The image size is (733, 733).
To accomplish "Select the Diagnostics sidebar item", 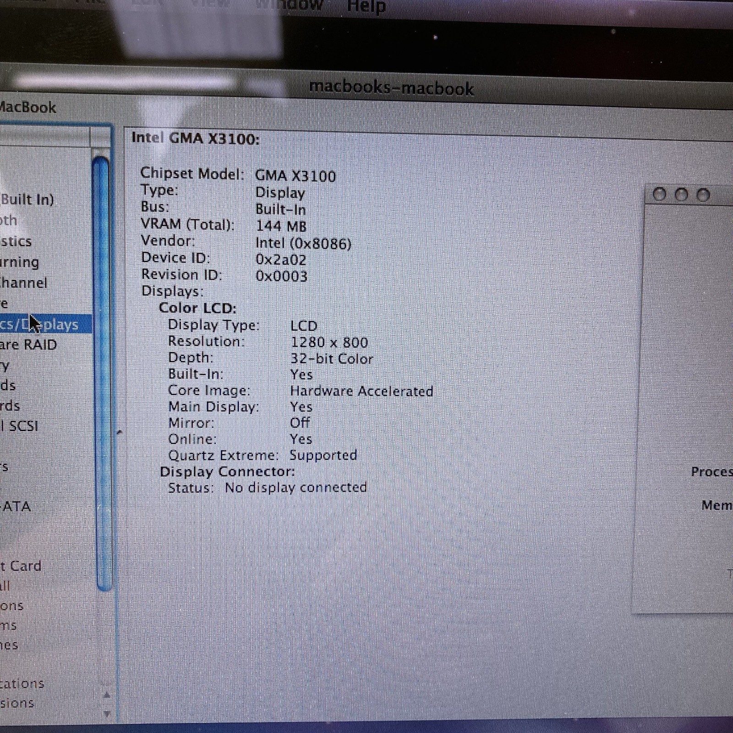I will point(16,241).
